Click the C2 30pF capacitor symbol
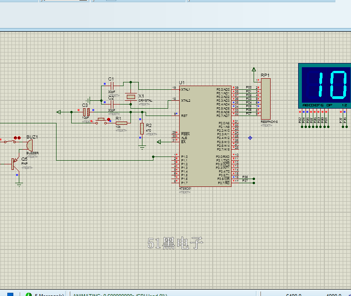Viewport: 351px width, 296px height. pyautogui.click(x=112, y=104)
